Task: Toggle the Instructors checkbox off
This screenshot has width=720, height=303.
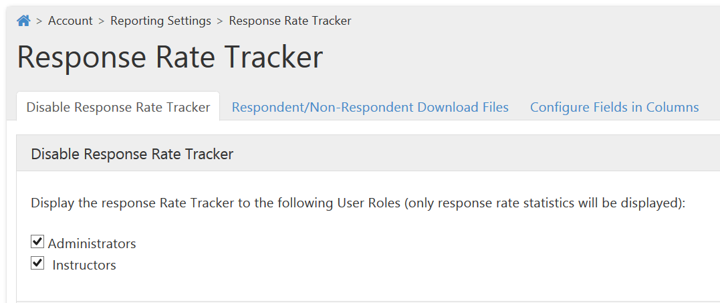Action: 37,263
